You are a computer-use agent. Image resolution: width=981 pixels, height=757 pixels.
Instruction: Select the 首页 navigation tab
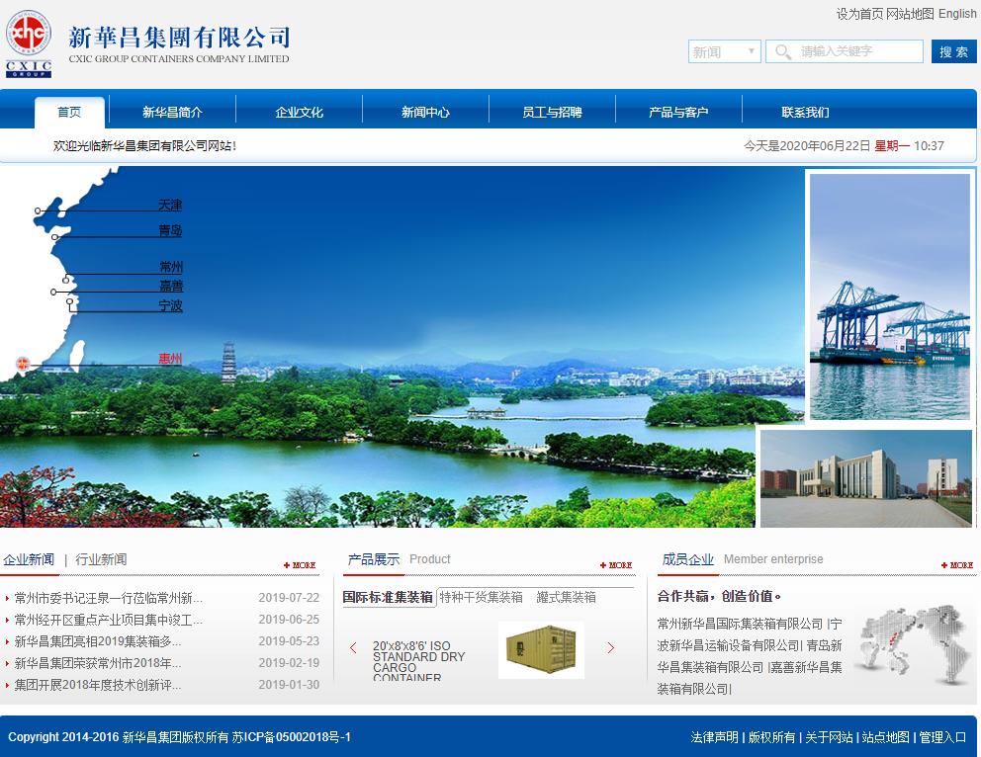point(69,112)
